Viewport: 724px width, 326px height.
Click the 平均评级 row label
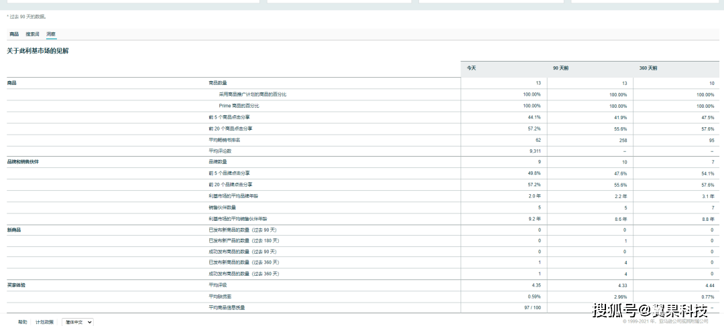coord(218,285)
